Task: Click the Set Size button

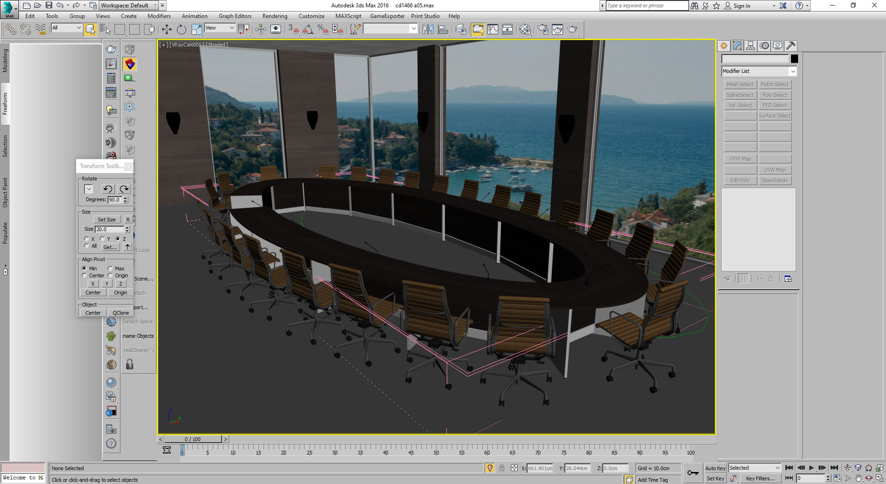Action: point(107,220)
